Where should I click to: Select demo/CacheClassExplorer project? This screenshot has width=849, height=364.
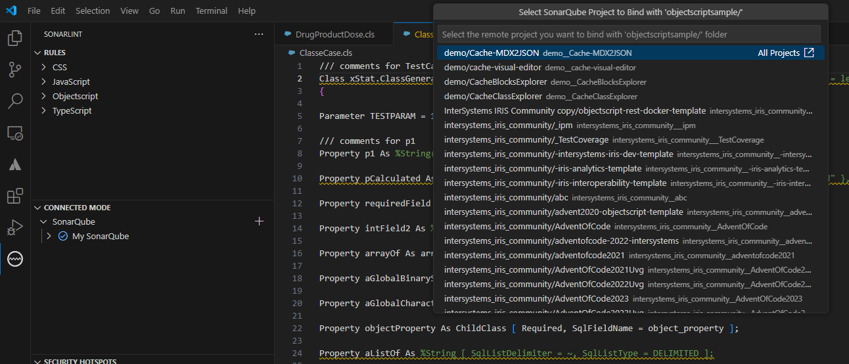[x=631, y=96]
